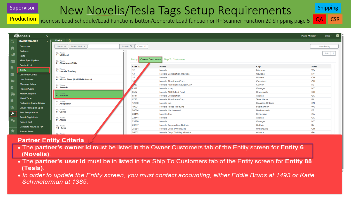Click the Clear button
351x197 pixels.
click(142, 47)
